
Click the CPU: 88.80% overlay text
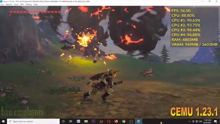coord(183,15)
